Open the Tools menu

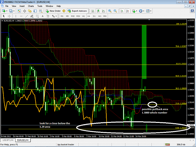[40, 6]
